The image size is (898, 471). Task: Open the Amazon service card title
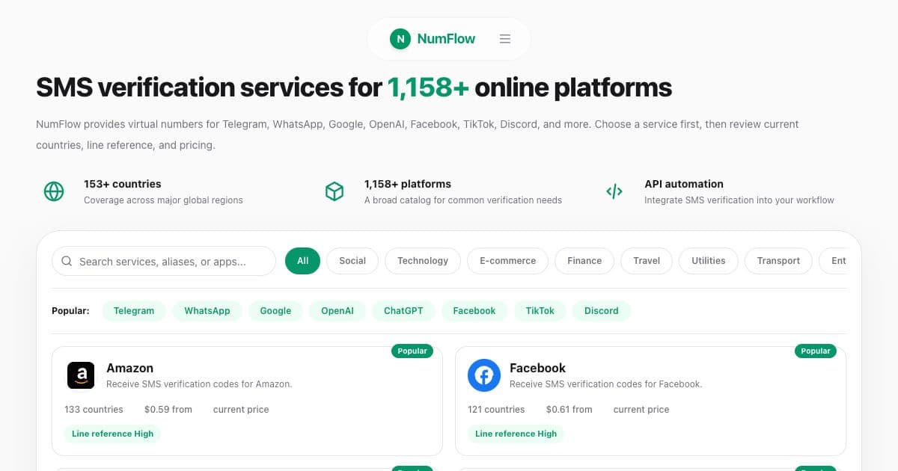coord(130,368)
